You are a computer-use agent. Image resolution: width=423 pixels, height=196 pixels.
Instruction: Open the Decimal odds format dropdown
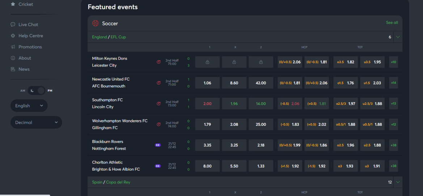pos(37,122)
